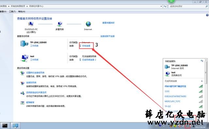Click the icon beside 连接到网络

[22, 83]
